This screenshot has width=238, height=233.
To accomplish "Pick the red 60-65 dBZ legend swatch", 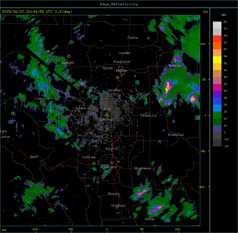I will point(217,39).
